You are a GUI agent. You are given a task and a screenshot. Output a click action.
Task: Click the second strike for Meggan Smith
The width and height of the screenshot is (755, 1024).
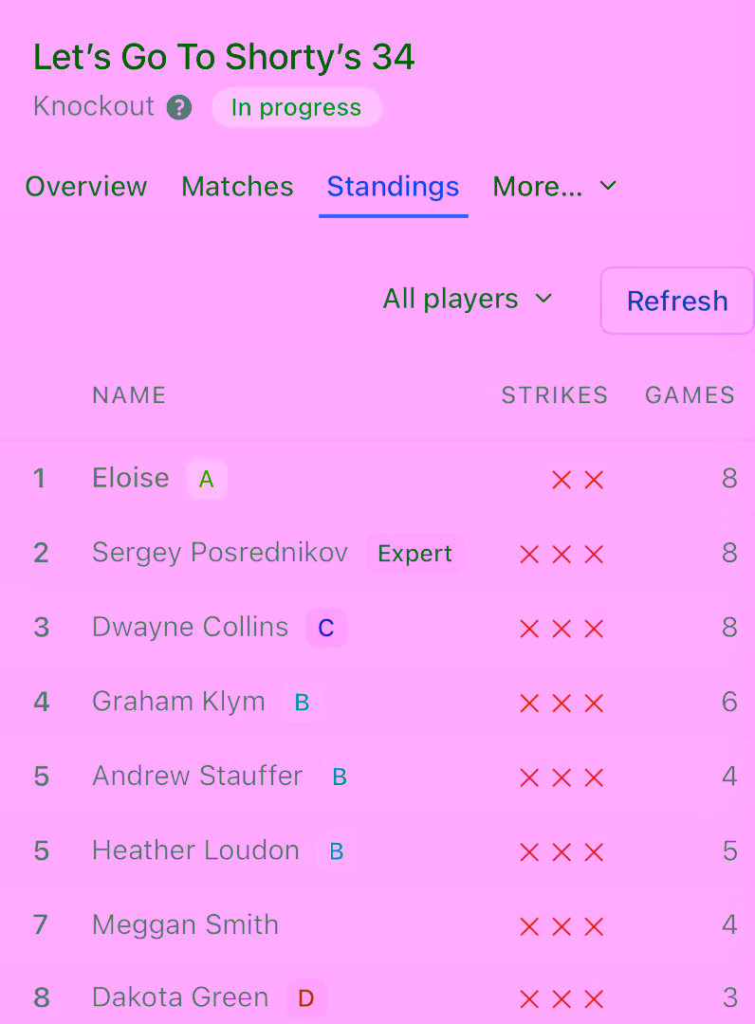561,924
